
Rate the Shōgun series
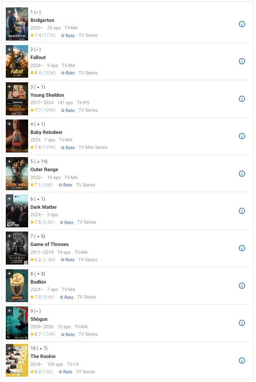(68, 334)
